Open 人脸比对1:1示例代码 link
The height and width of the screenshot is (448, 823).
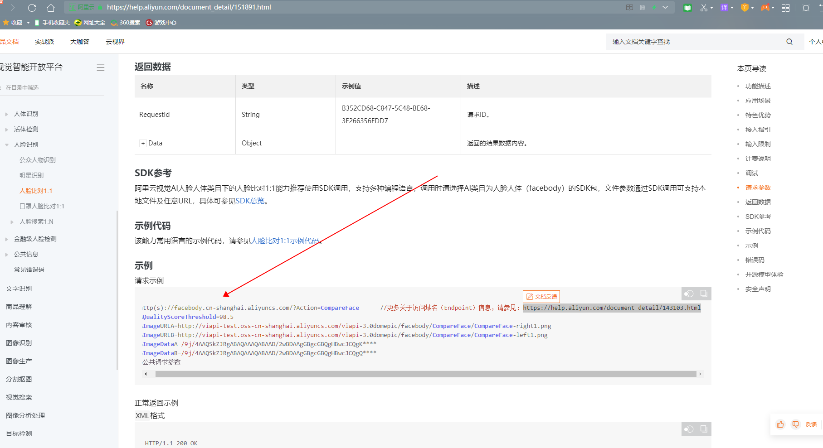click(285, 241)
